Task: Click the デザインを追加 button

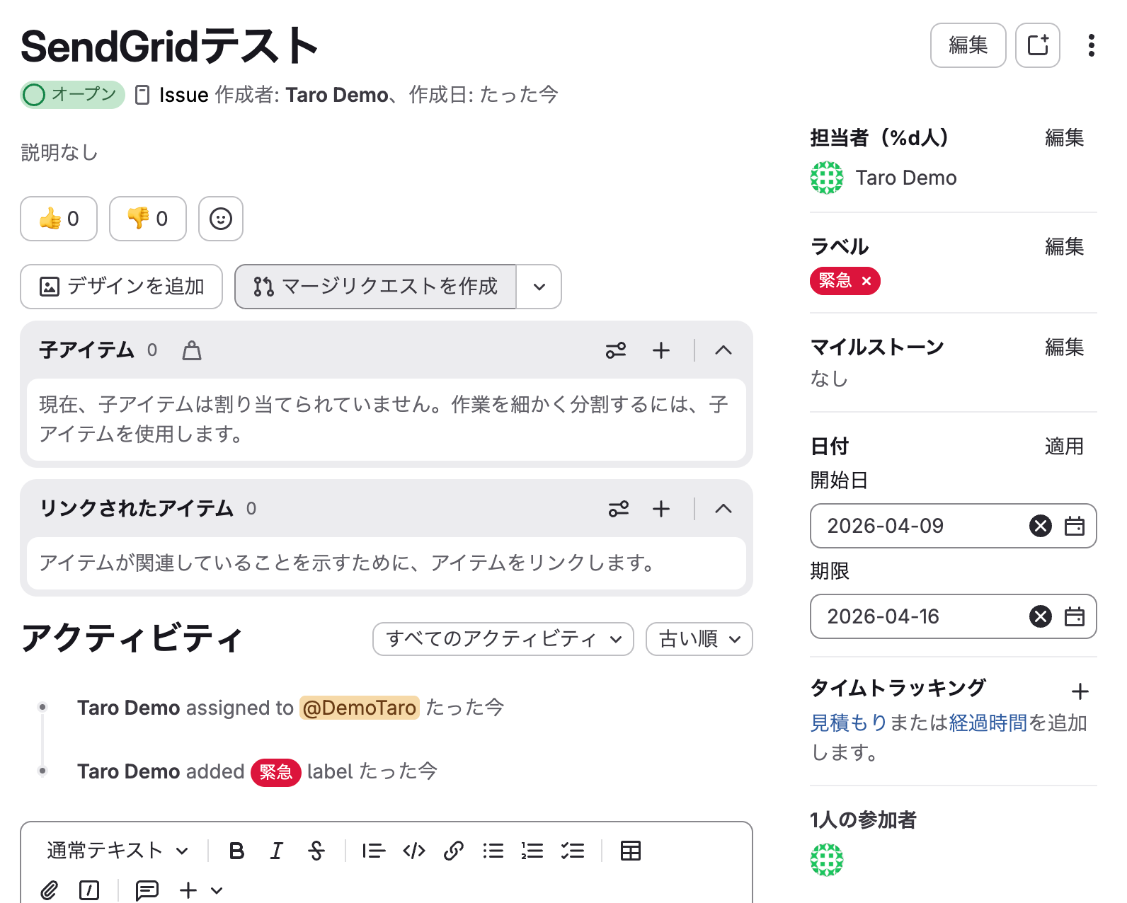Action: (x=122, y=287)
